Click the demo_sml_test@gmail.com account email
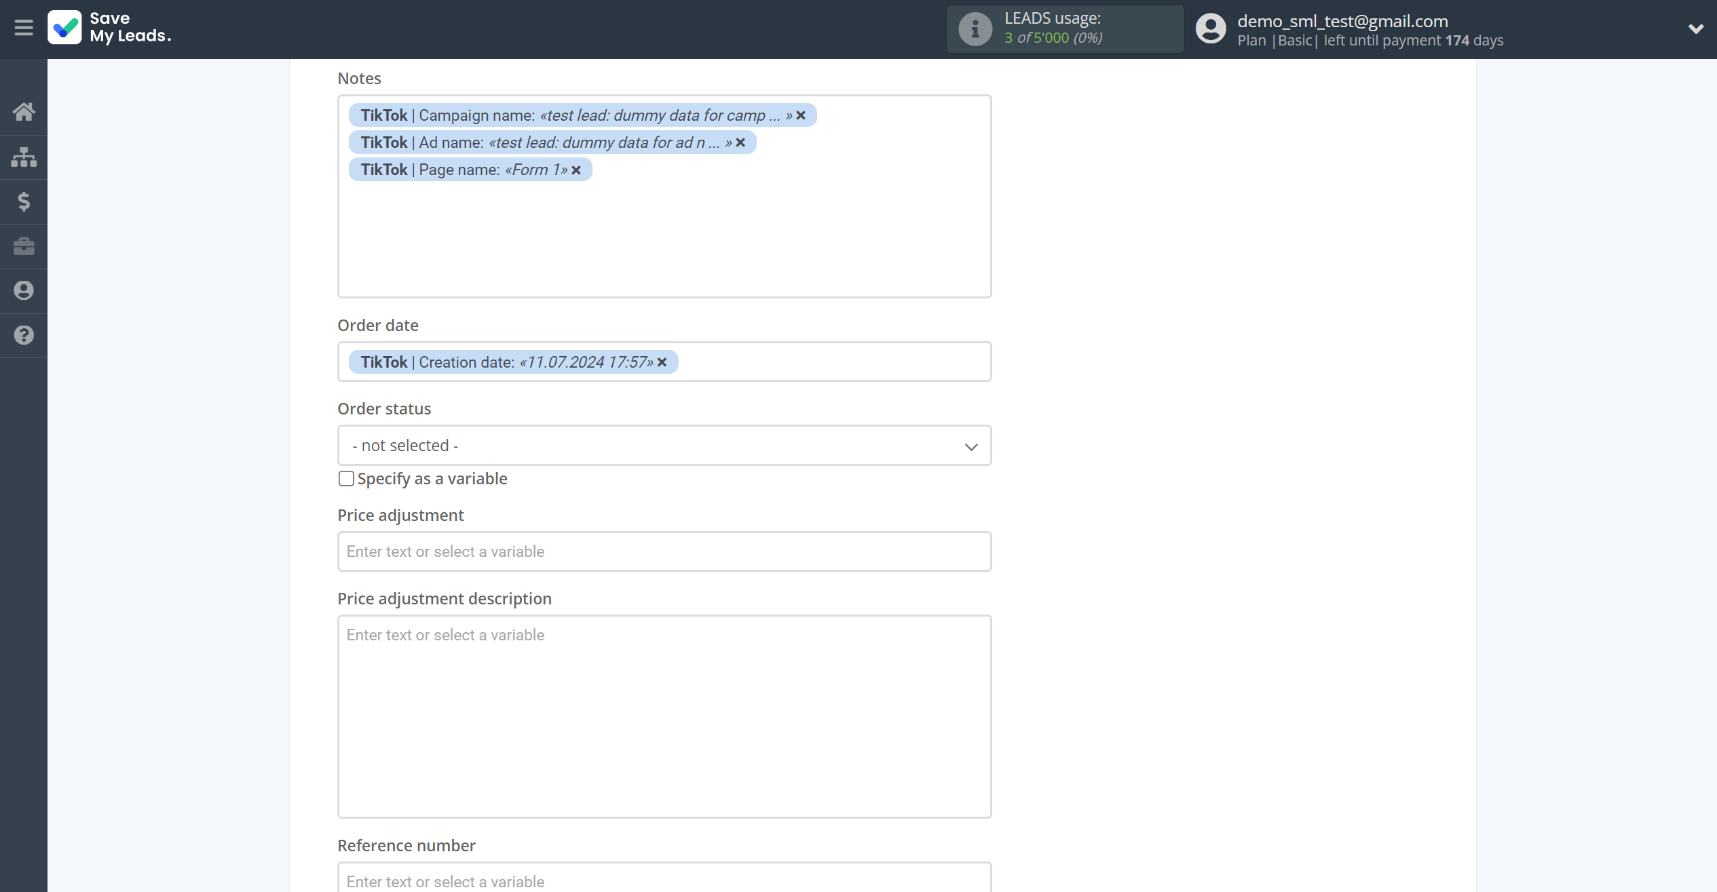Image resolution: width=1717 pixels, height=892 pixels. click(1342, 21)
